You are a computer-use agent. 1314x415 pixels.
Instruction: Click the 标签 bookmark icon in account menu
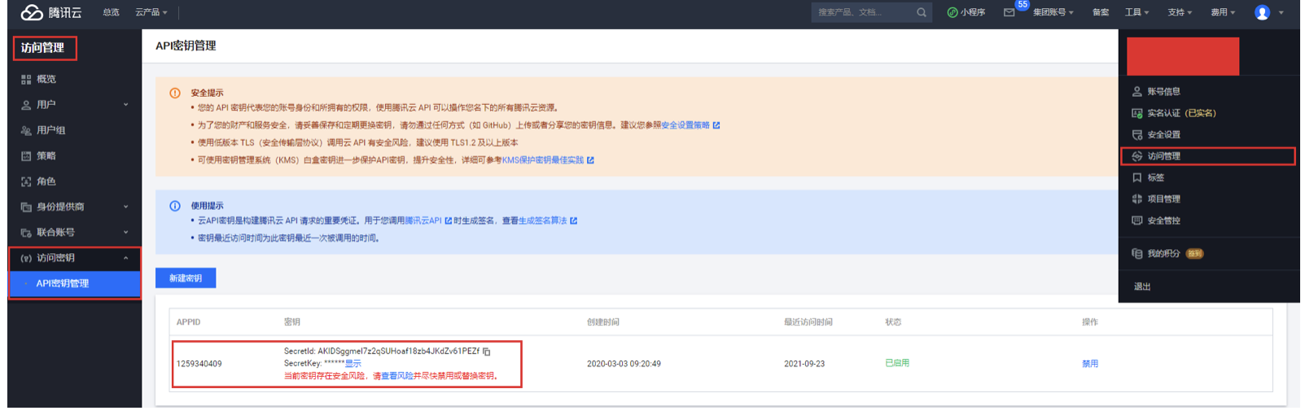(1137, 177)
